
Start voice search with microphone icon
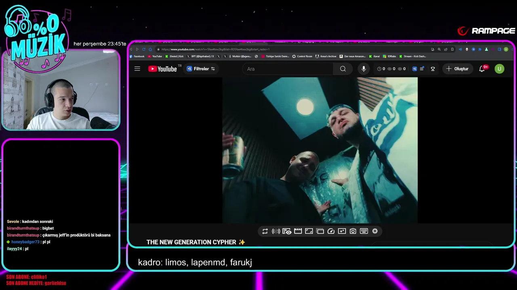[x=364, y=69]
